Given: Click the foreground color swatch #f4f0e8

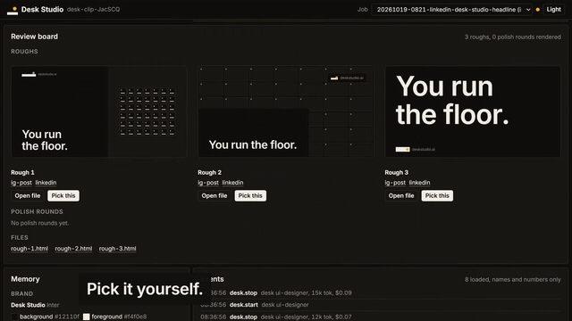Looking at the screenshot, I should (87, 317).
